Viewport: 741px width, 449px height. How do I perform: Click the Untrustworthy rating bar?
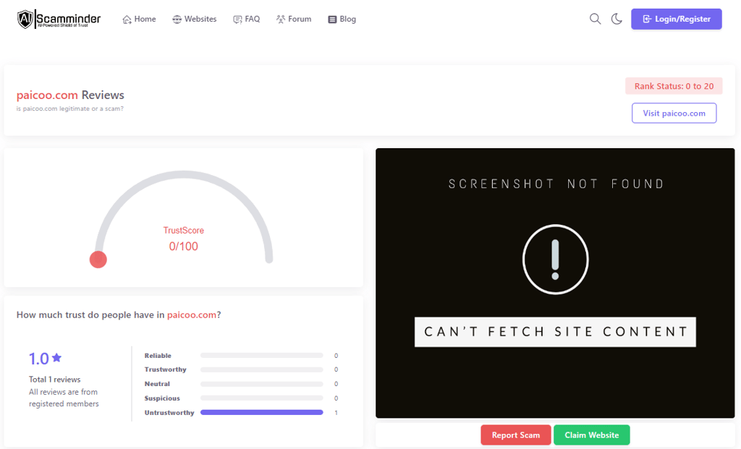tap(262, 412)
